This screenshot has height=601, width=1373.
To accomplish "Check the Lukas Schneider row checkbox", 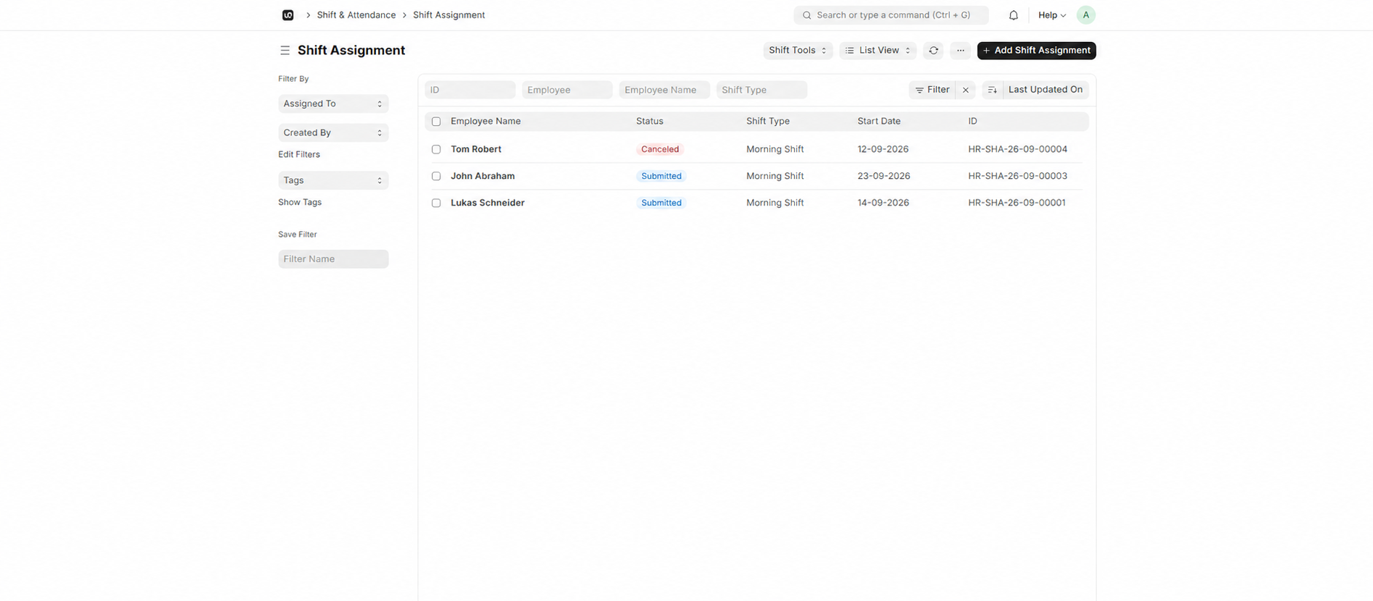I will 436,203.
